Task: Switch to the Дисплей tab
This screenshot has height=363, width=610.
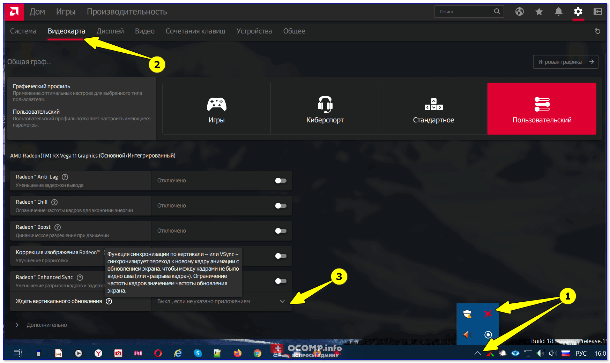Action: pyautogui.click(x=110, y=31)
